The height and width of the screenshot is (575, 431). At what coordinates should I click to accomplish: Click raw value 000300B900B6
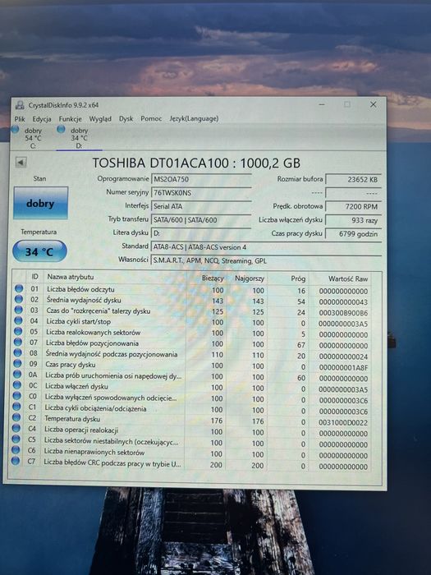pyautogui.click(x=343, y=313)
